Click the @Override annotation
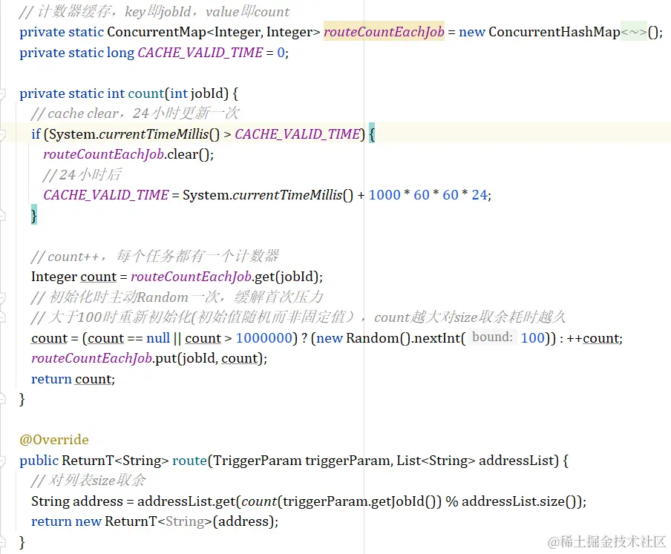The height and width of the screenshot is (554, 671). pos(54,440)
